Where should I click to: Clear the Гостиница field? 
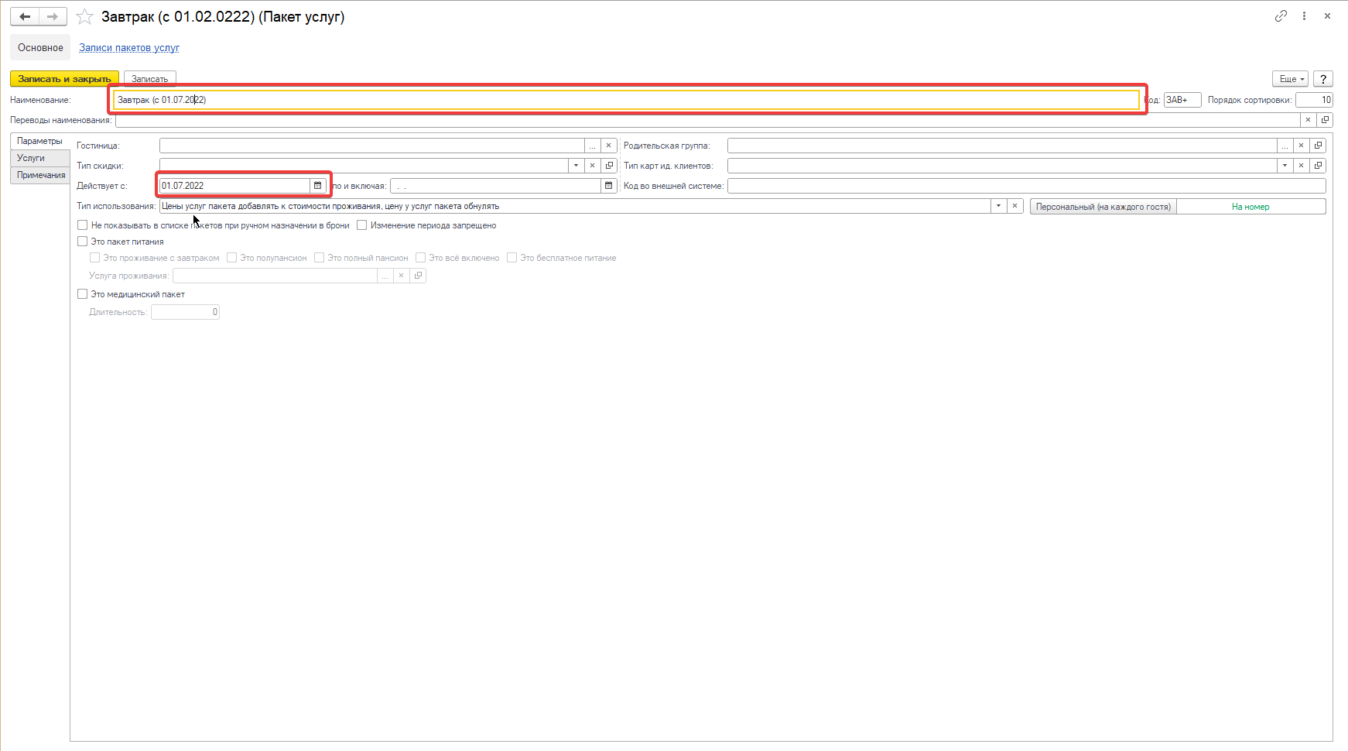pyautogui.click(x=609, y=146)
